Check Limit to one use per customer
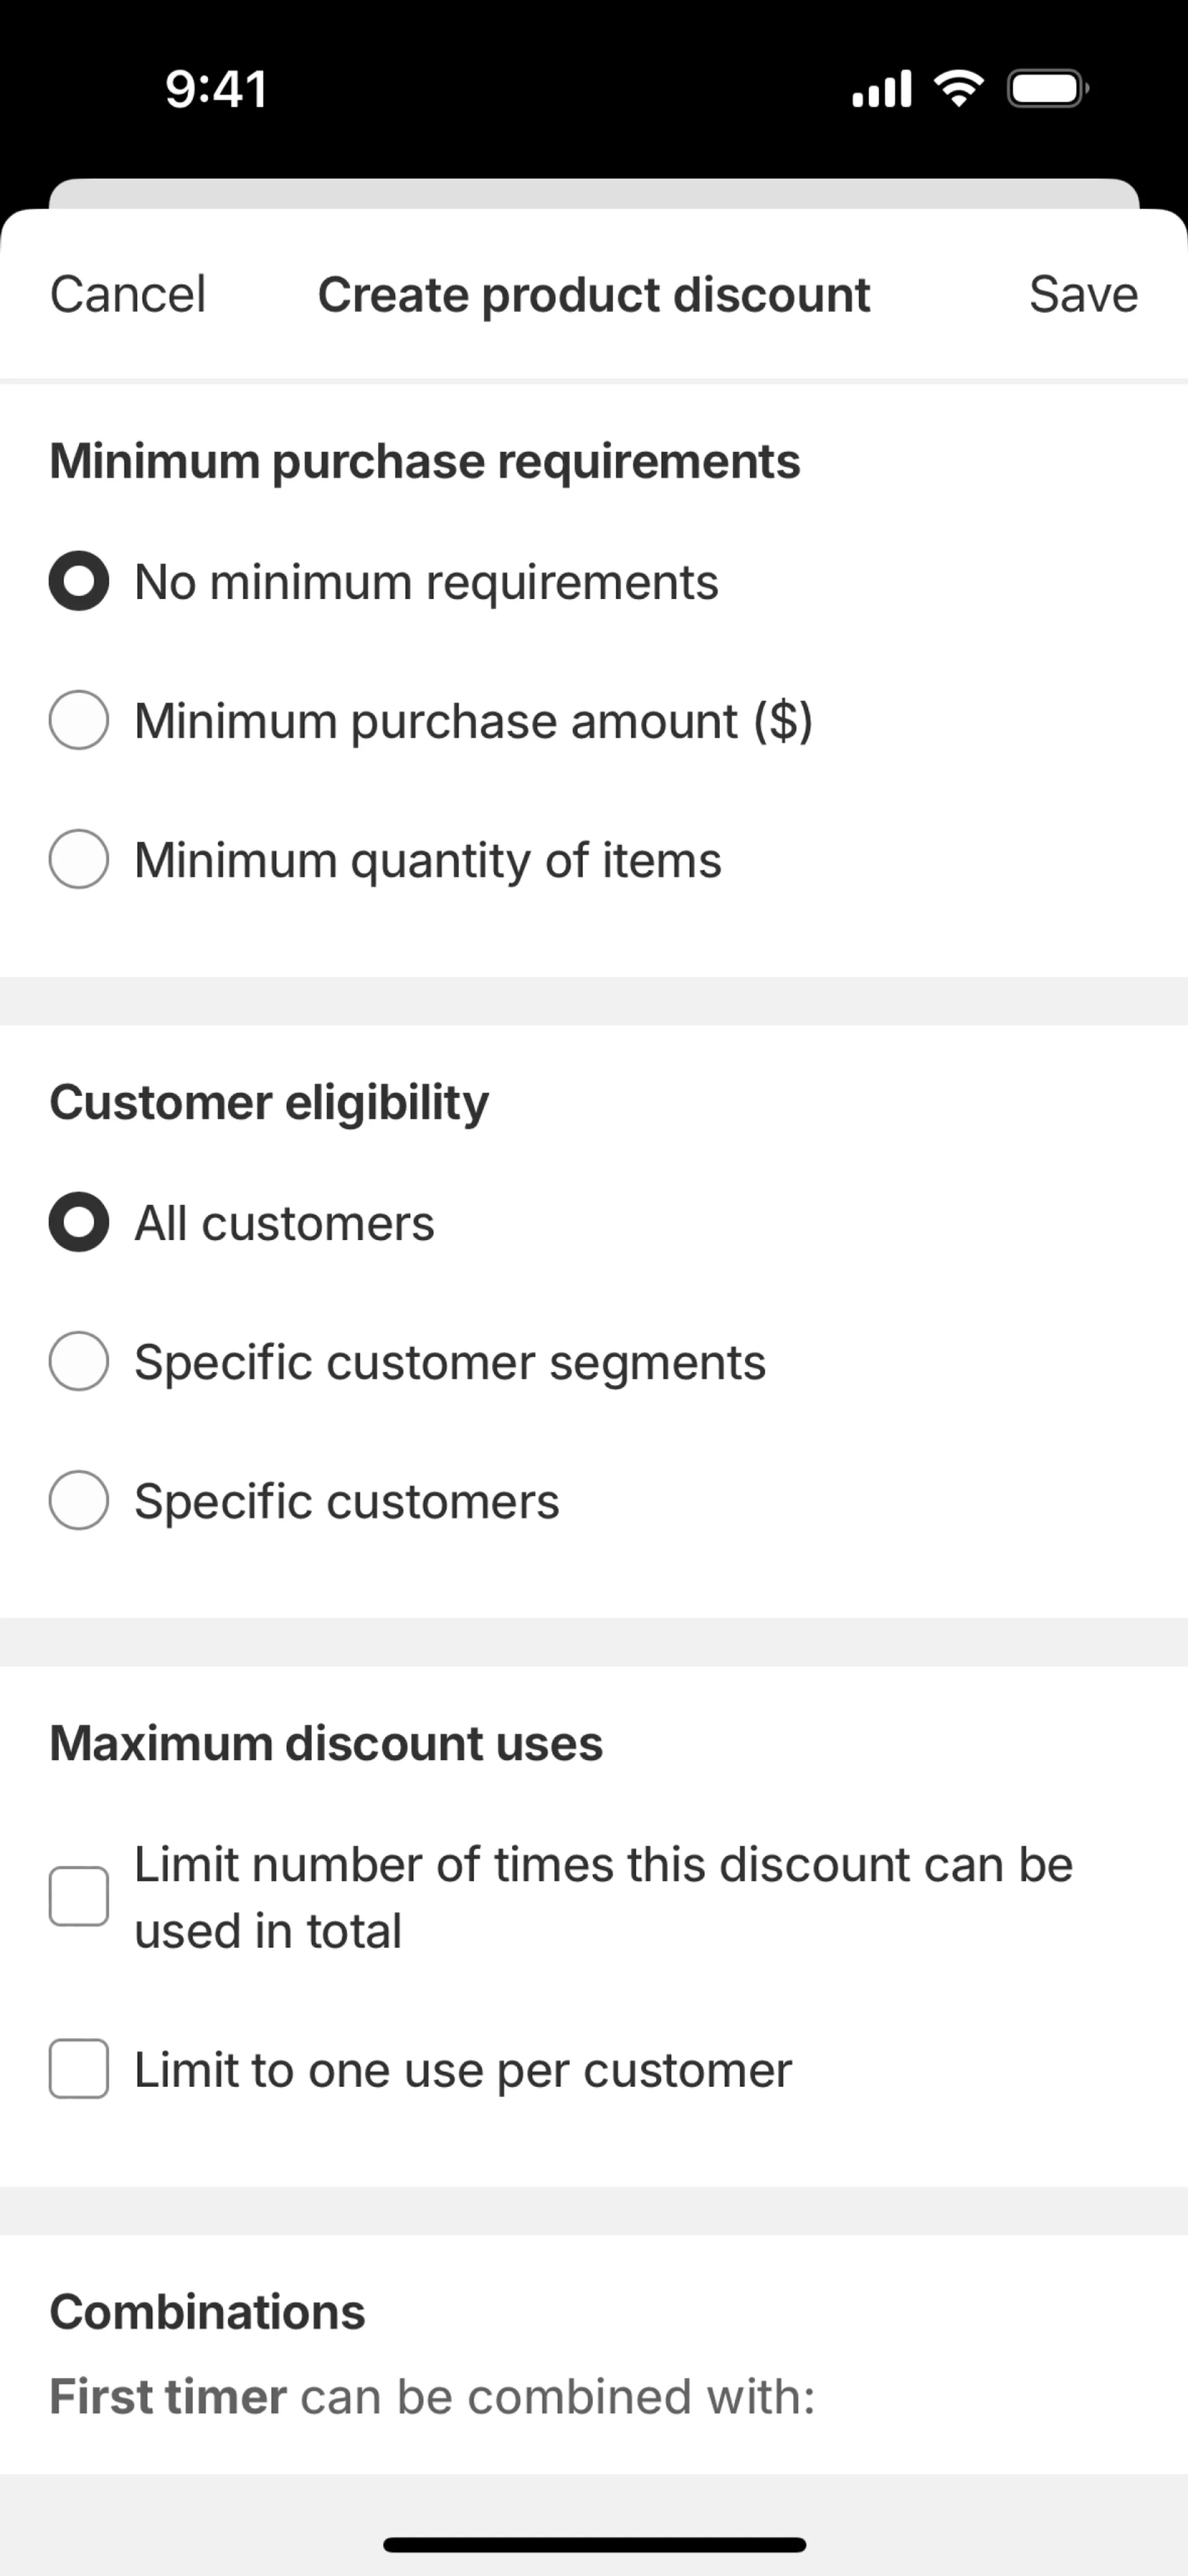1188x2576 pixels. (x=79, y=2069)
